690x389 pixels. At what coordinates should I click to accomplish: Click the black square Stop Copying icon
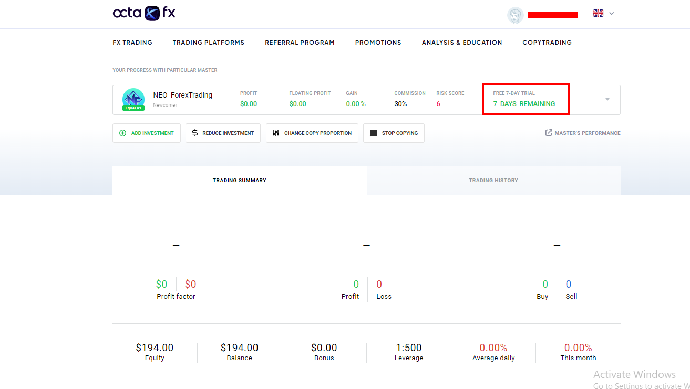[373, 133]
